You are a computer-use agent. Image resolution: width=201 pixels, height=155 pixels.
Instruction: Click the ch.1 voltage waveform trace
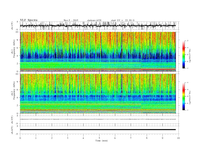point(98,26)
